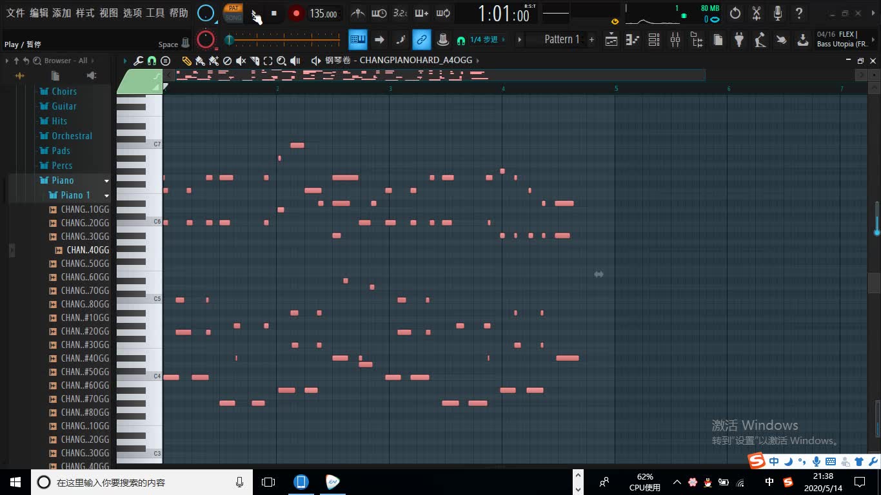Open the 添加 menu
Viewport: 881px width, 495px height.
pos(62,13)
